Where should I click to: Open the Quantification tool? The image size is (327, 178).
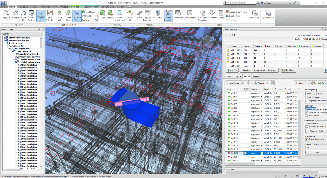coord(190,15)
